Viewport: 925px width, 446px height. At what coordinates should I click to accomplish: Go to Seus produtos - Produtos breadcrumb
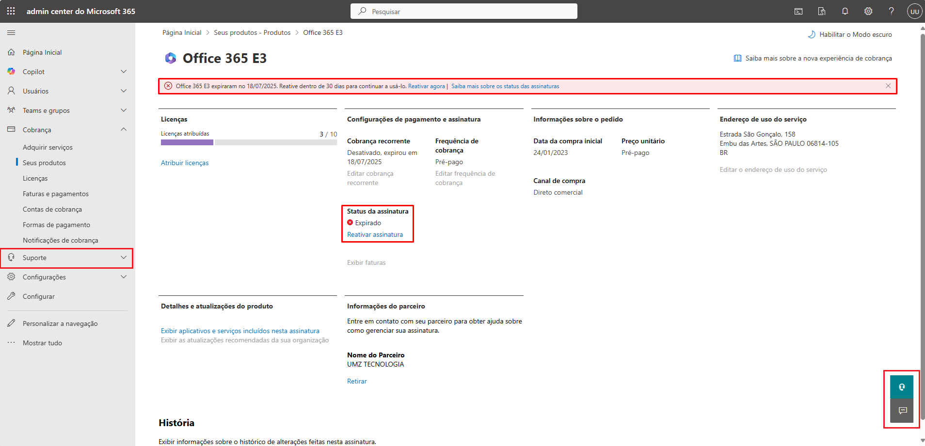coord(252,32)
